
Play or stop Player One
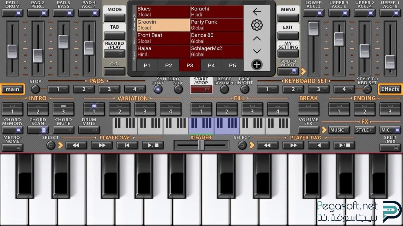(153, 145)
